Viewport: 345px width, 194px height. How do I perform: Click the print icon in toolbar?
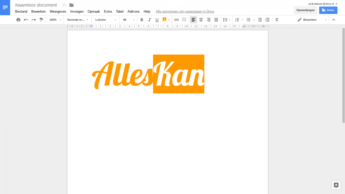(19, 20)
